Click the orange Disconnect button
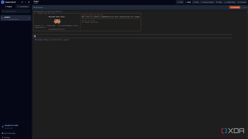Screen dimensions: 248x139 235,7
